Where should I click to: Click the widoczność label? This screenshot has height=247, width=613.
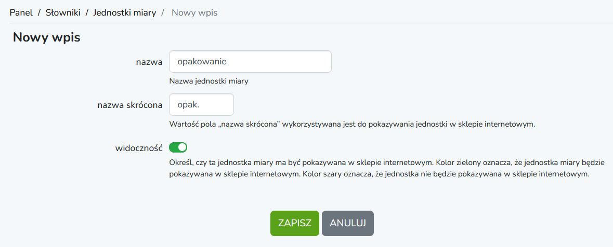(139, 148)
